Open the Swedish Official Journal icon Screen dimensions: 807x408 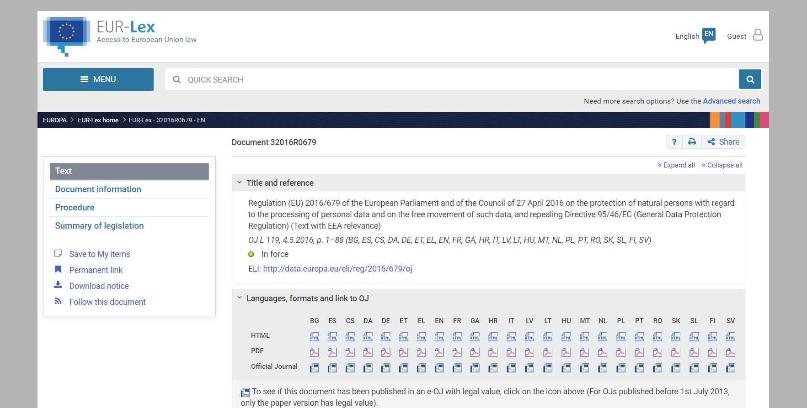[731, 368]
